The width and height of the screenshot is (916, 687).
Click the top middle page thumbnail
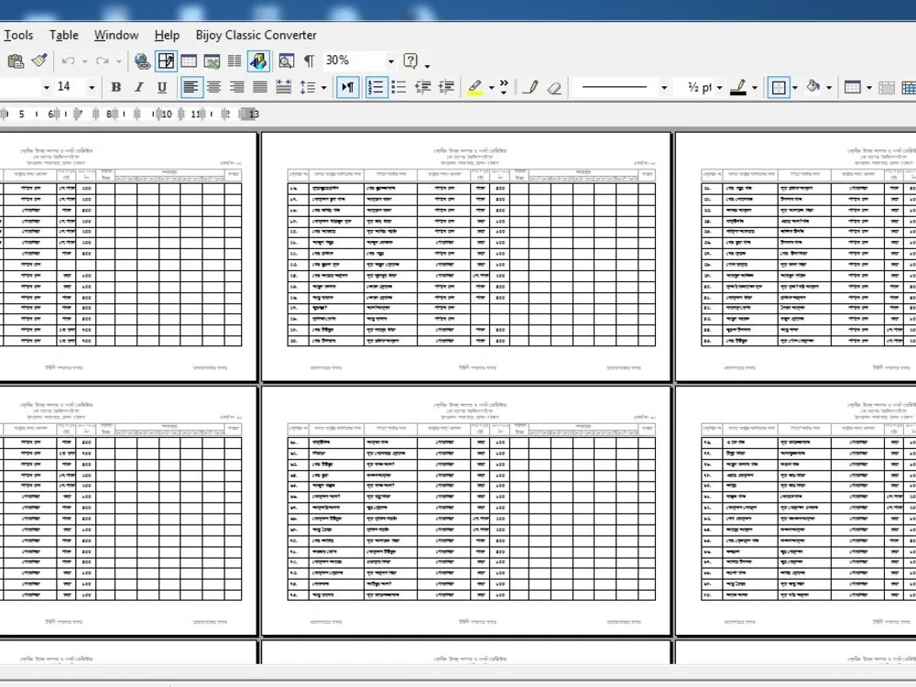click(x=466, y=256)
